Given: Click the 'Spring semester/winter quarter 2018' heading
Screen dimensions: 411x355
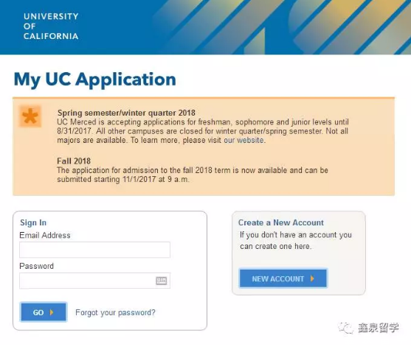Looking at the screenshot, I should pos(126,113).
